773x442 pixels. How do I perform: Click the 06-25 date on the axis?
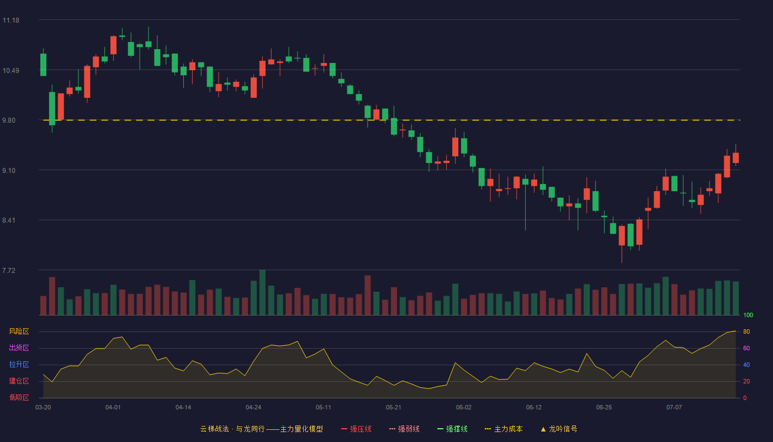click(x=604, y=407)
